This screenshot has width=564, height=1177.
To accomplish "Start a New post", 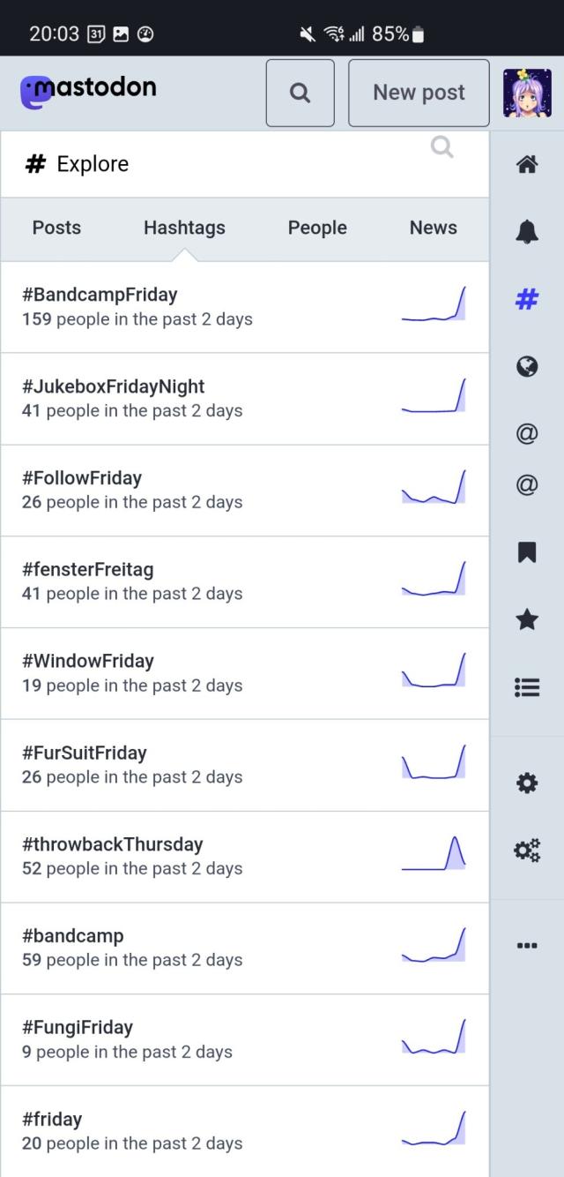I will click(x=419, y=93).
